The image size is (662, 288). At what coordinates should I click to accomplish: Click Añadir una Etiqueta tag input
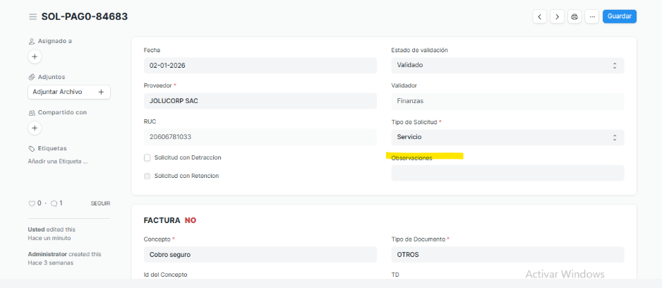click(58, 162)
